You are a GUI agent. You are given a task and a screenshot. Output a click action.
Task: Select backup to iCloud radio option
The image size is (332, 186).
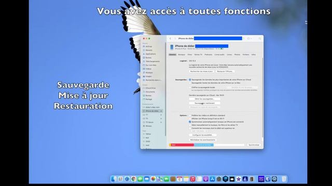click(x=190, y=80)
